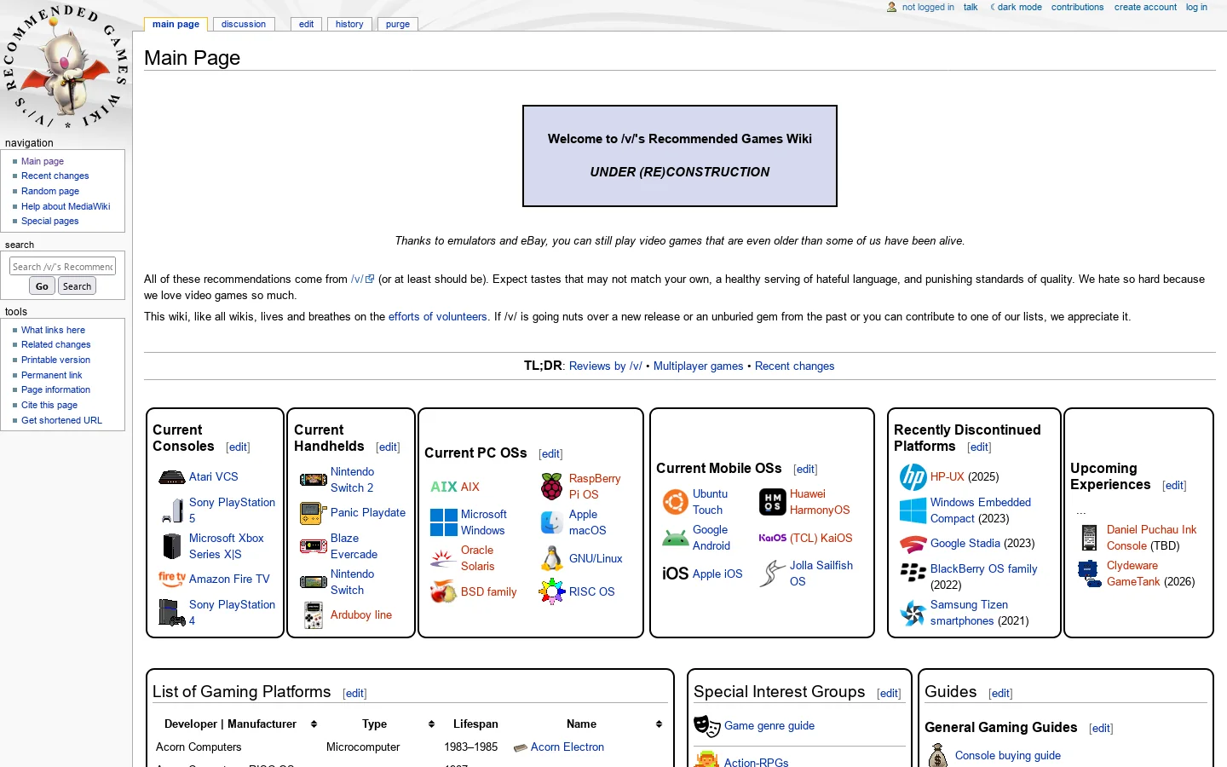Open Reviews by /v/ link

[606, 366]
